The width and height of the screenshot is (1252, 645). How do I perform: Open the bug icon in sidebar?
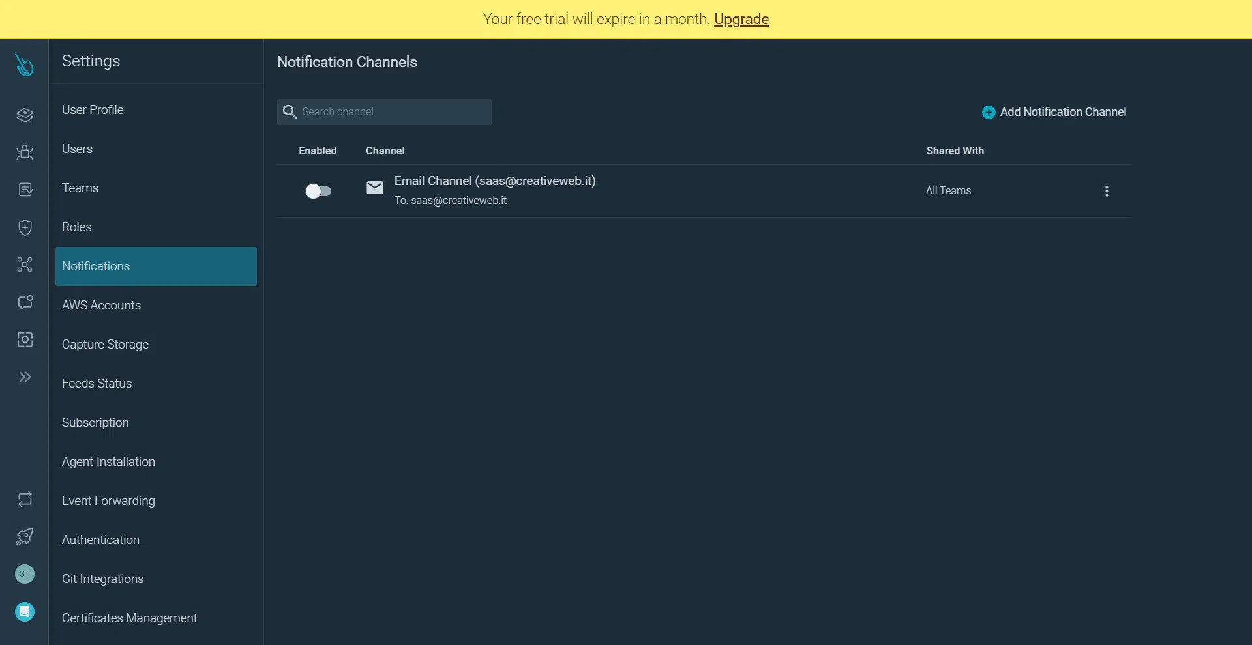tap(25, 152)
